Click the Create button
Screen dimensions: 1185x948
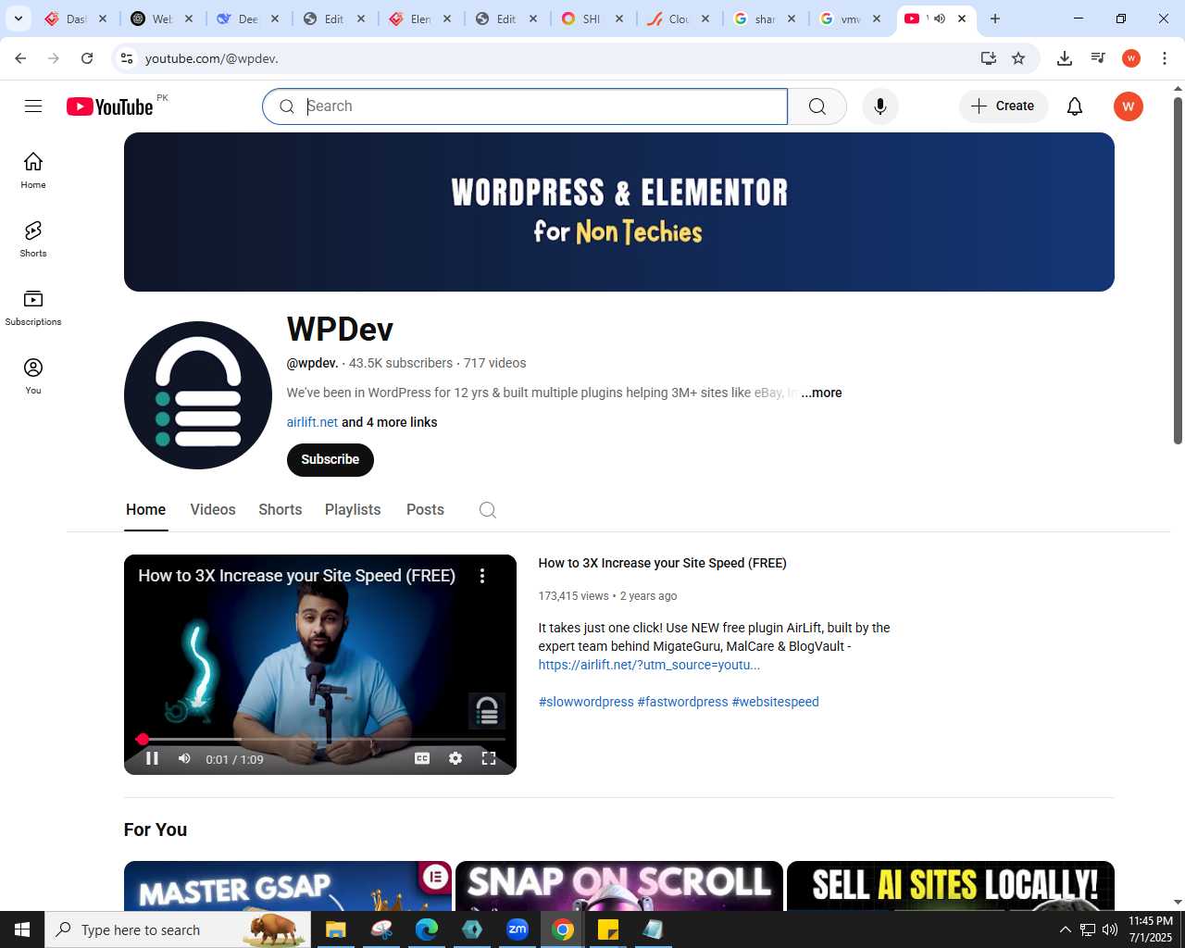click(x=1004, y=106)
